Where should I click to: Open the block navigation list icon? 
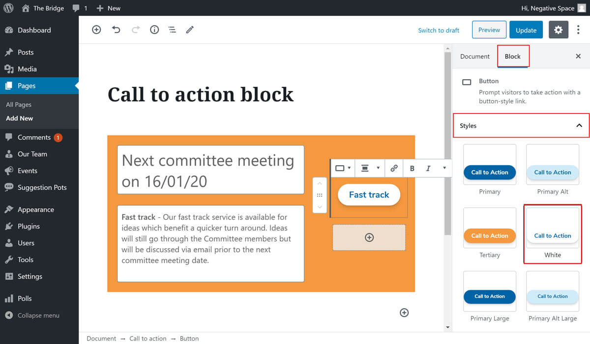[172, 30]
